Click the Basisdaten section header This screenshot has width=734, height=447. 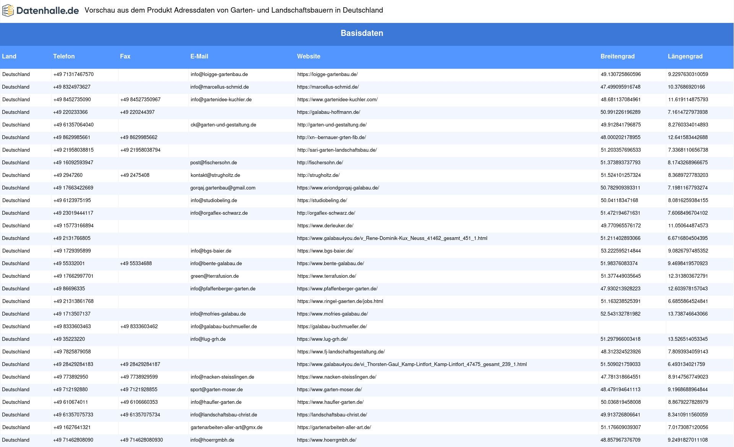[362, 33]
